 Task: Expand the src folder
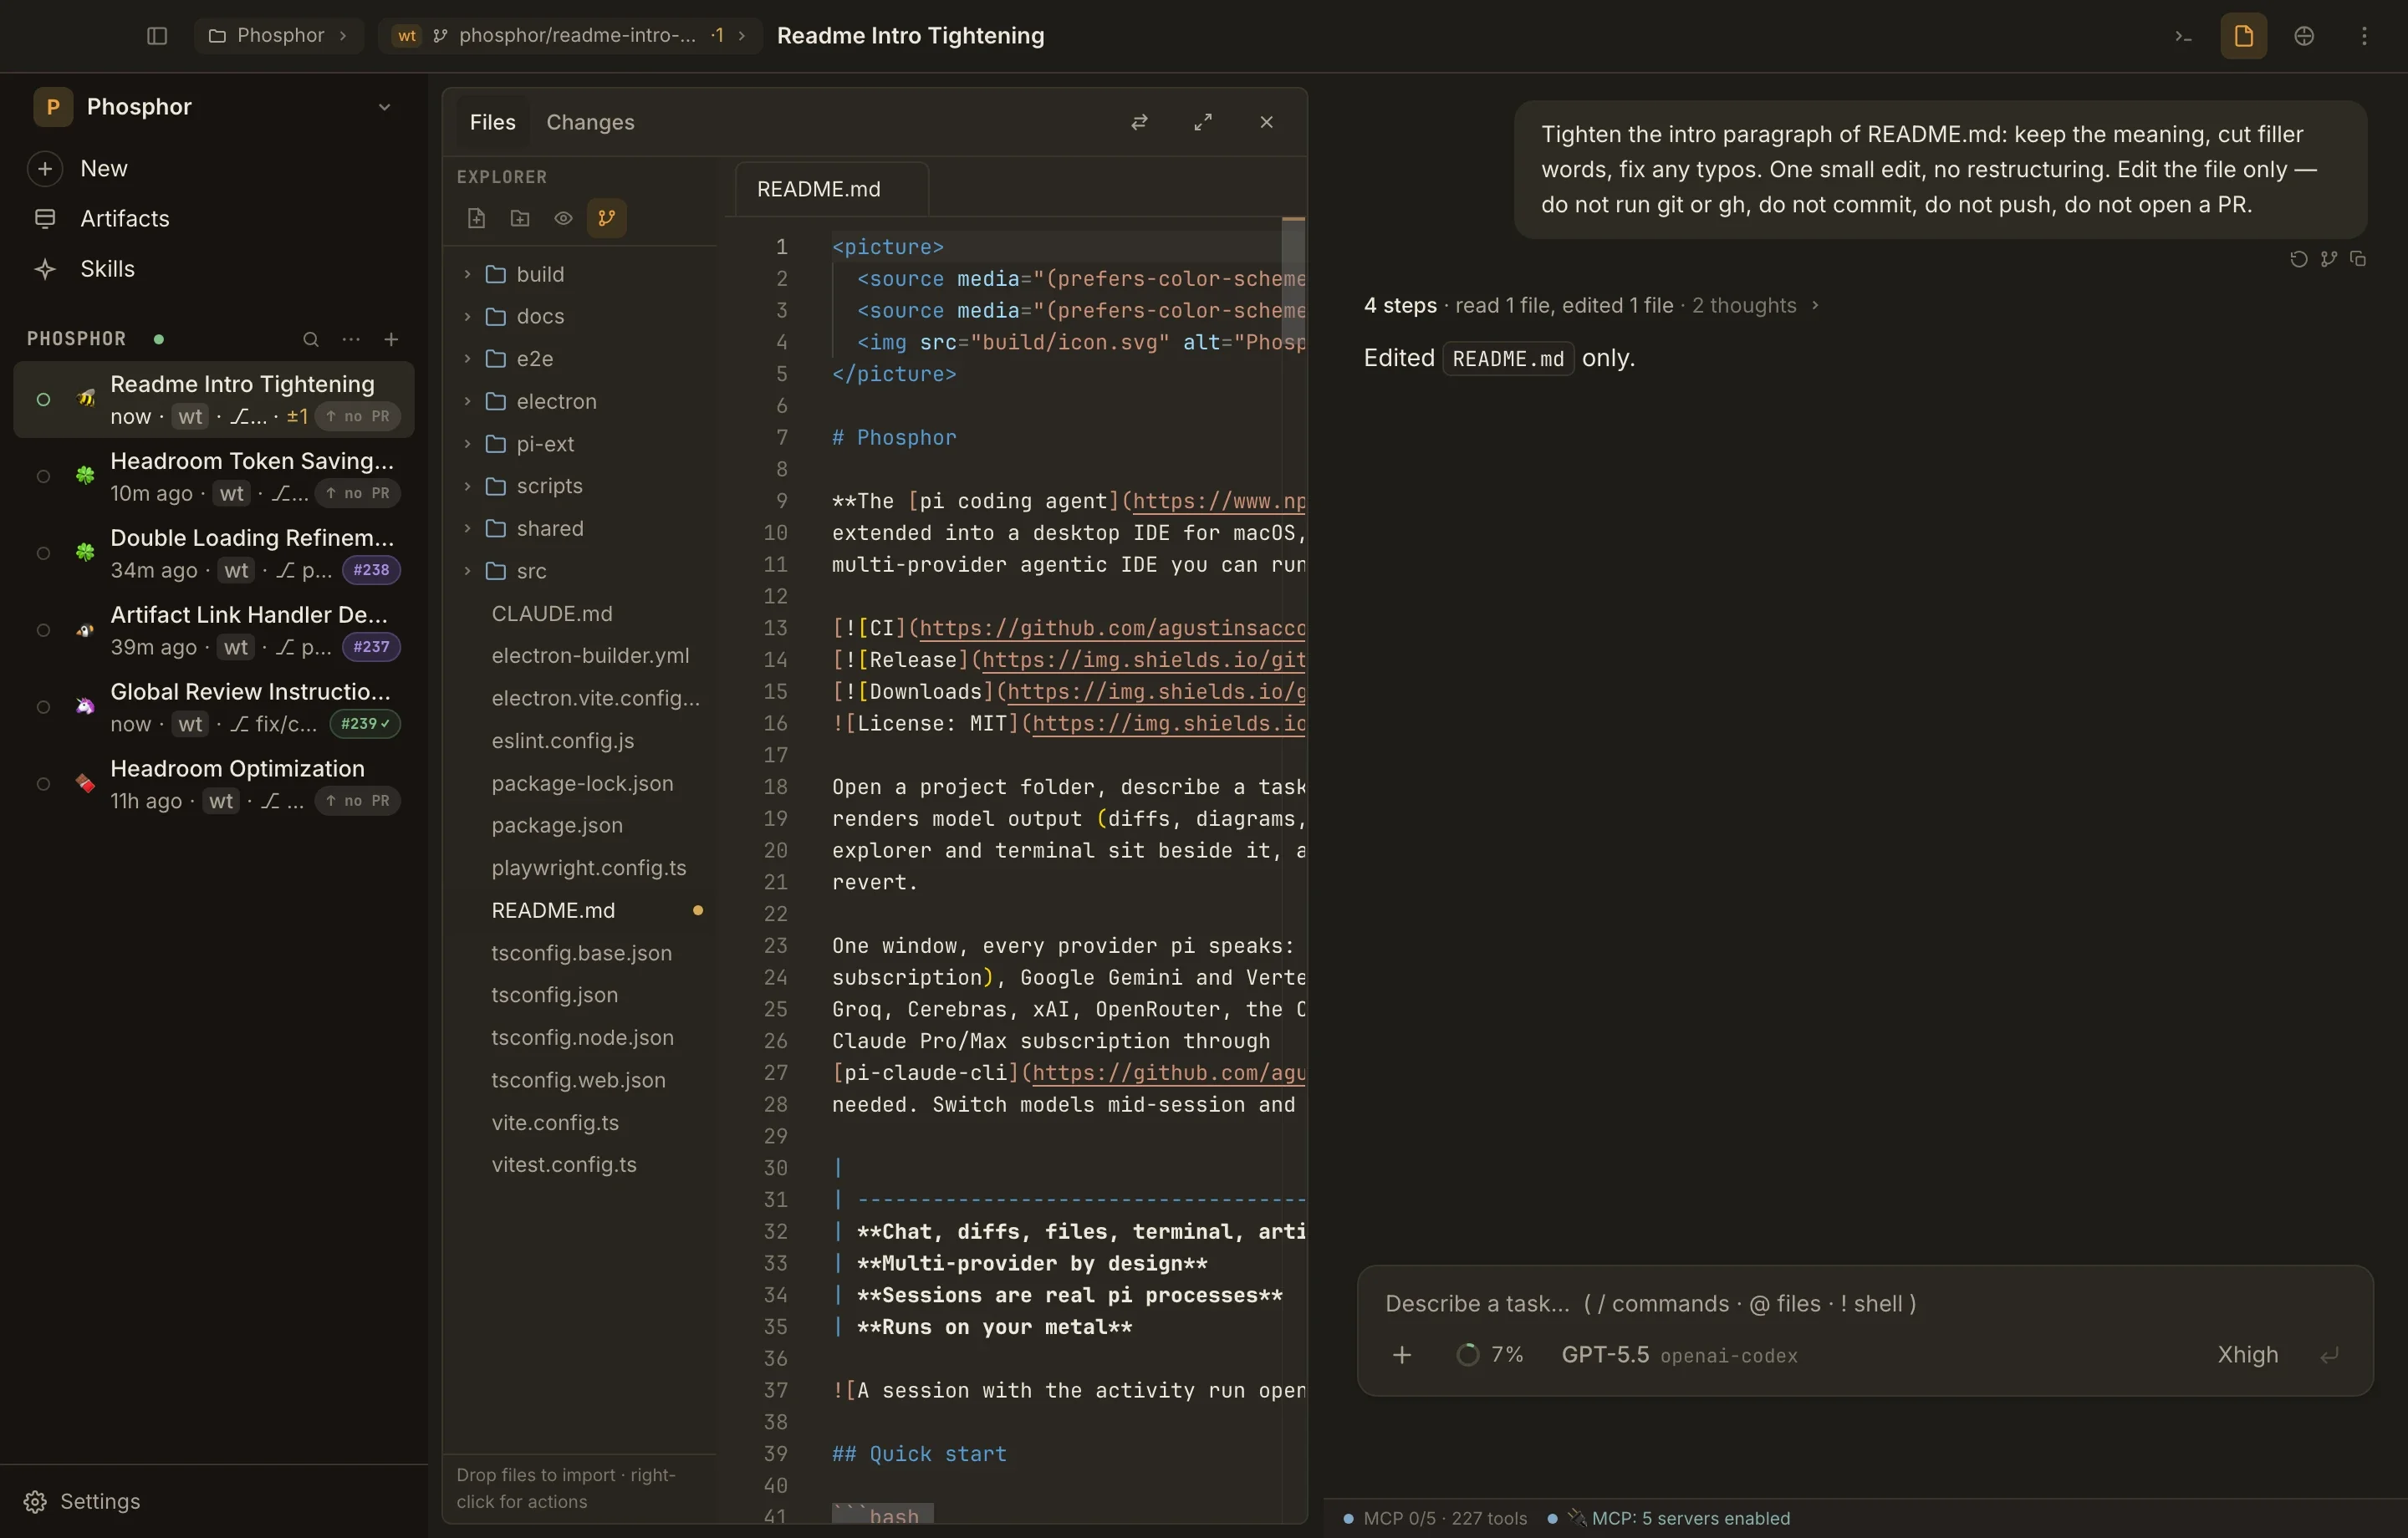pos(580,571)
